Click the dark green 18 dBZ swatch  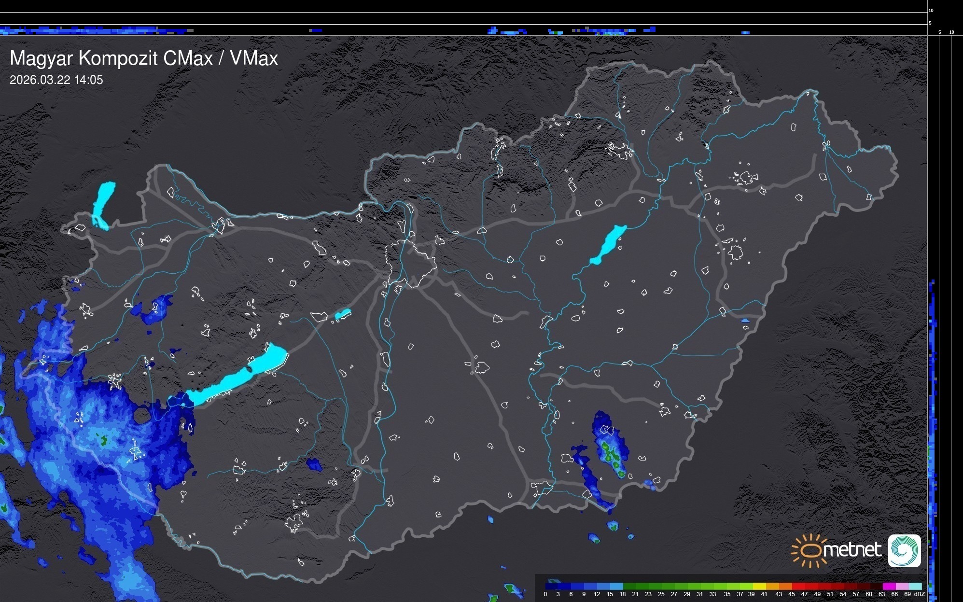[x=629, y=586]
